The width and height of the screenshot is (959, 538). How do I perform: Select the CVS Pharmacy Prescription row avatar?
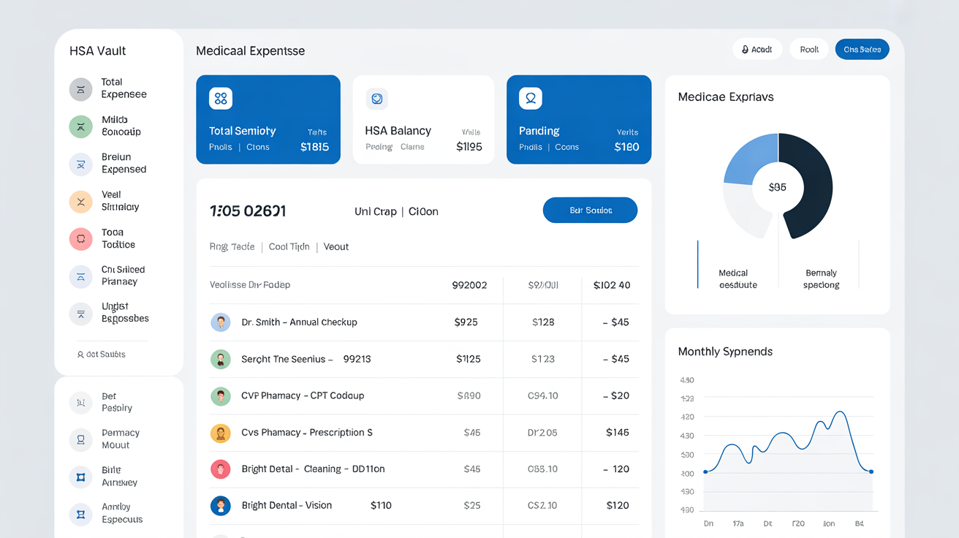click(220, 432)
